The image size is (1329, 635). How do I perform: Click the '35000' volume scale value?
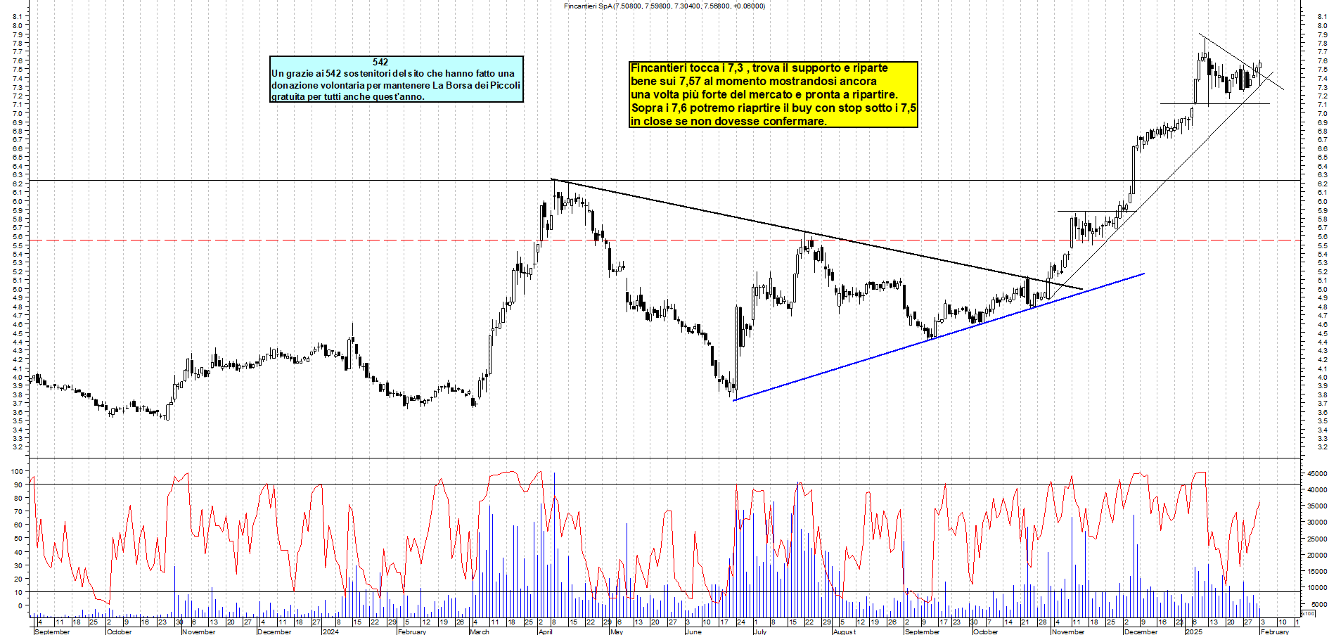1317,506
